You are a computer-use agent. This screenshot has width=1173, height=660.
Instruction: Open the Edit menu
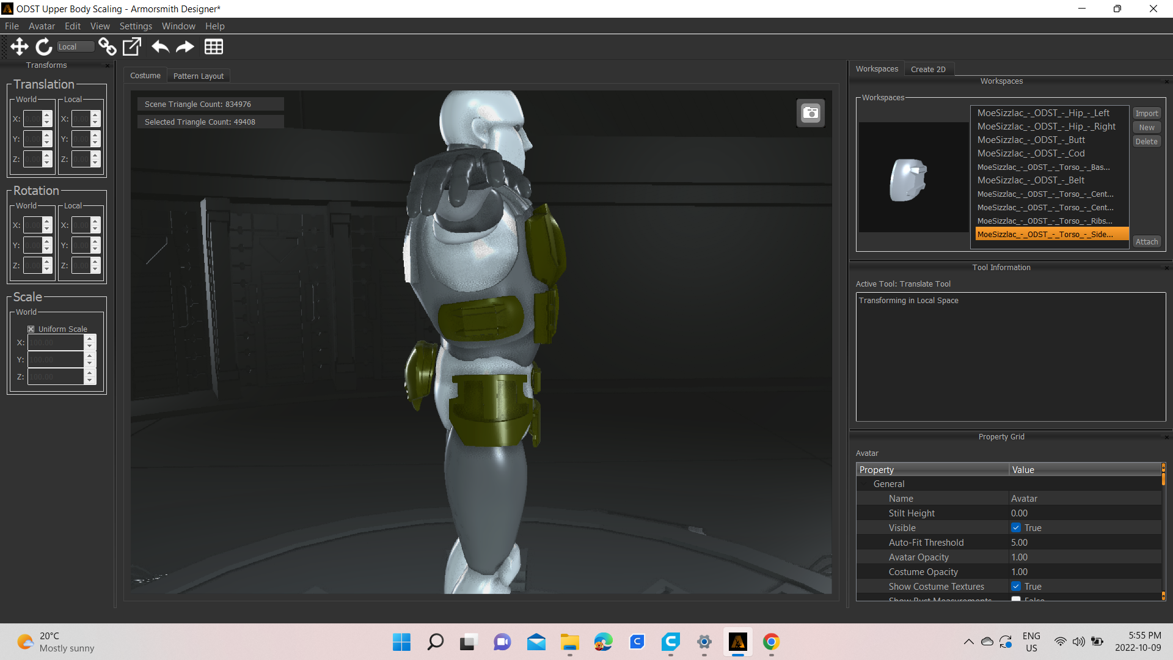73,26
